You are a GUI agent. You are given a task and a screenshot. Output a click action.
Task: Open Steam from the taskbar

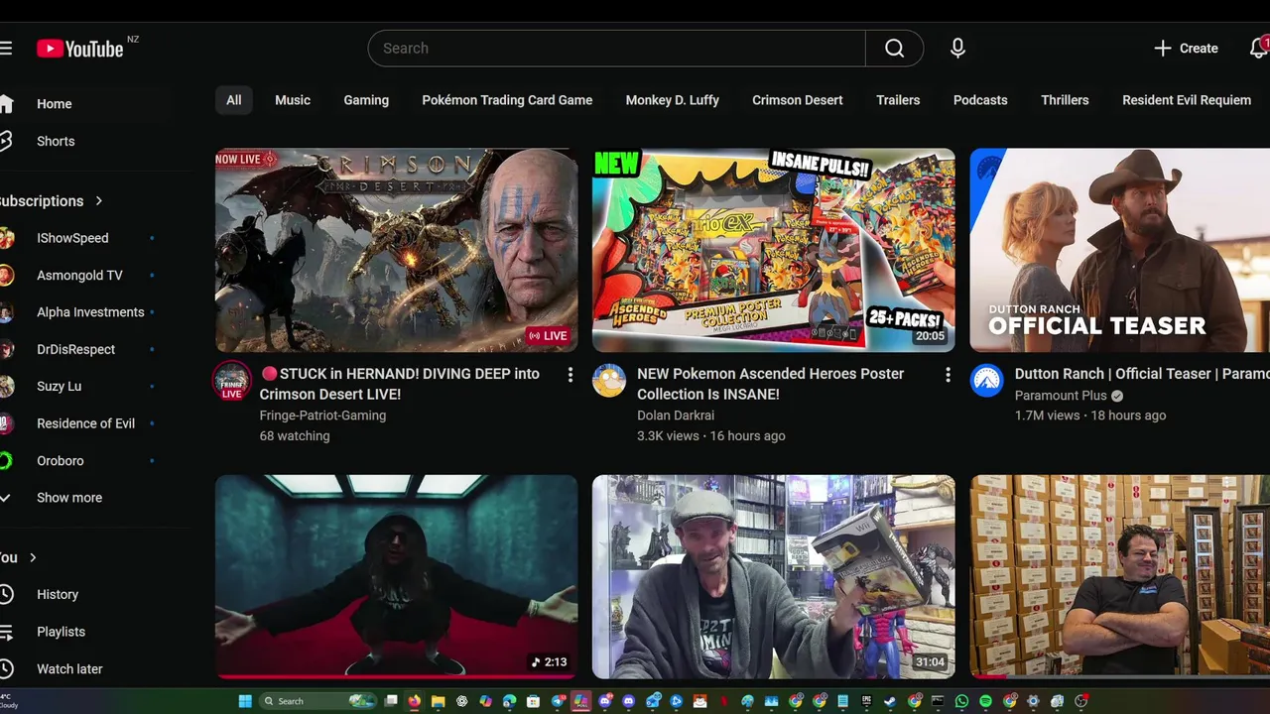click(888, 701)
